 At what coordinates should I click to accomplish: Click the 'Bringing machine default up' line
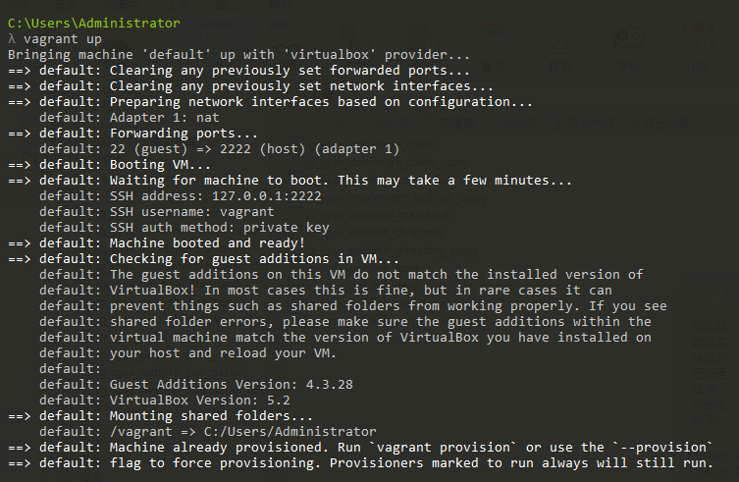(x=238, y=55)
